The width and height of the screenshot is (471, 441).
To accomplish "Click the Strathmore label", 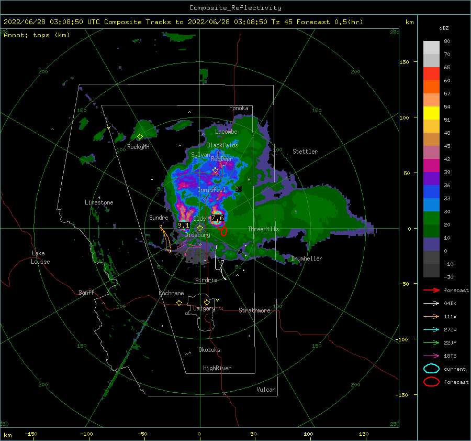I will tap(254, 310).
